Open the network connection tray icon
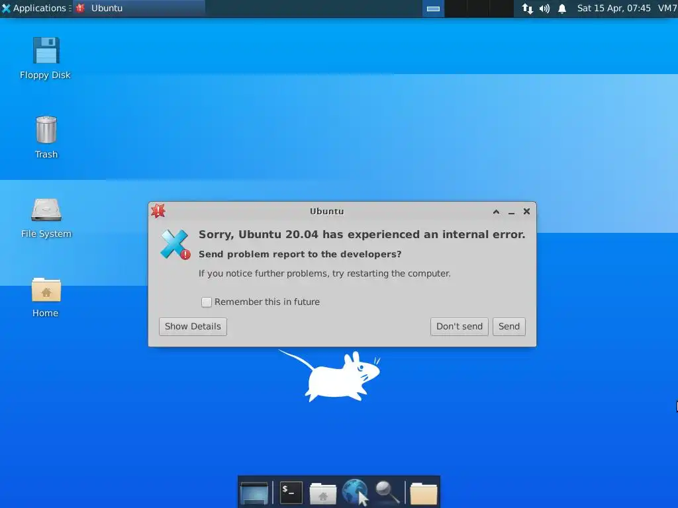Screen dimensions: 678x508 coord(527,9)
